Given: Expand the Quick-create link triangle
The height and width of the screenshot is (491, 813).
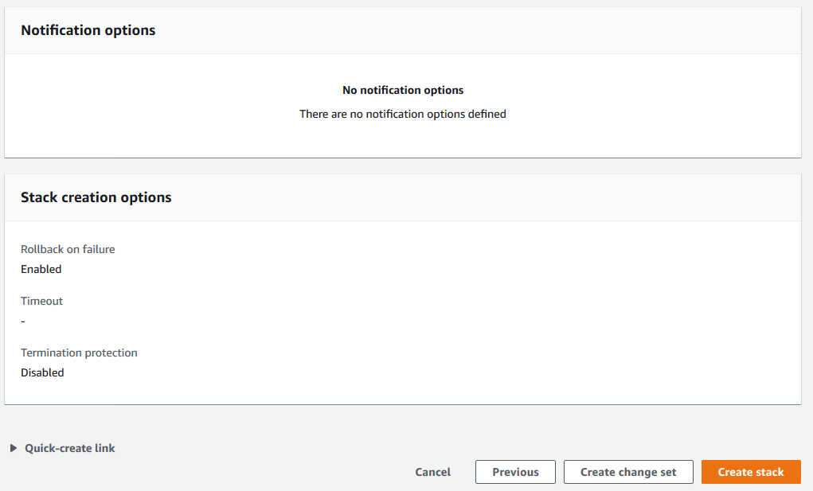Looking at the screenshot, I should (14, 448).
